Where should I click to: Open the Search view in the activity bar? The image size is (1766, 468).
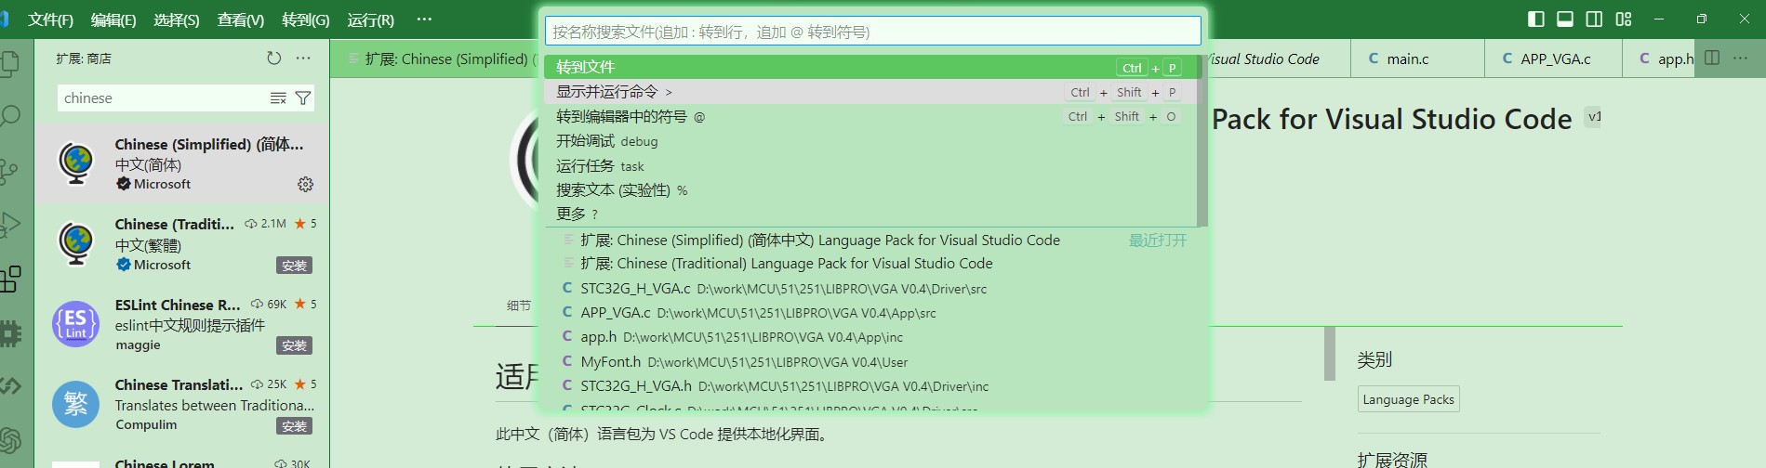9,116
